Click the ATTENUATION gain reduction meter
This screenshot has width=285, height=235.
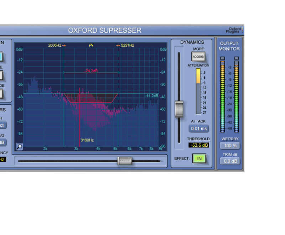point(198,91)
